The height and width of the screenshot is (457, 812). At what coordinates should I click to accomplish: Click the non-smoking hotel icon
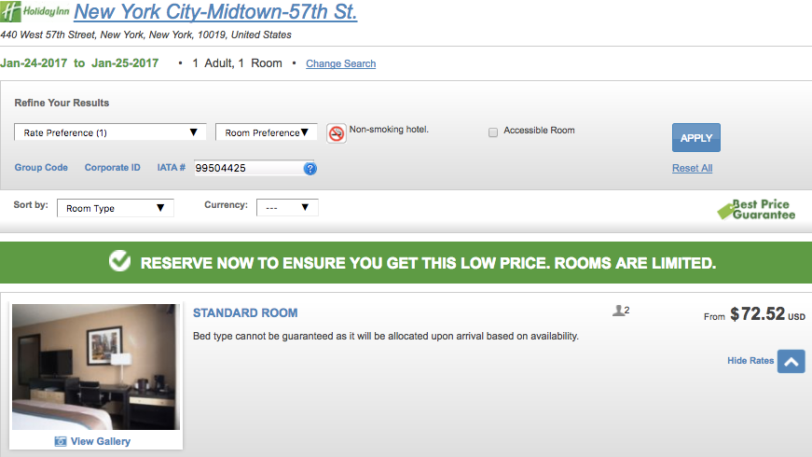[337, 133]
